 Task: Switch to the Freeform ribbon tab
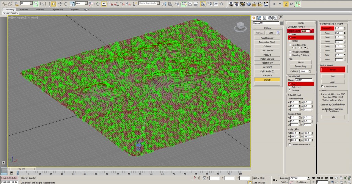point(24,10)
